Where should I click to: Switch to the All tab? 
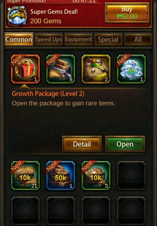138,40
